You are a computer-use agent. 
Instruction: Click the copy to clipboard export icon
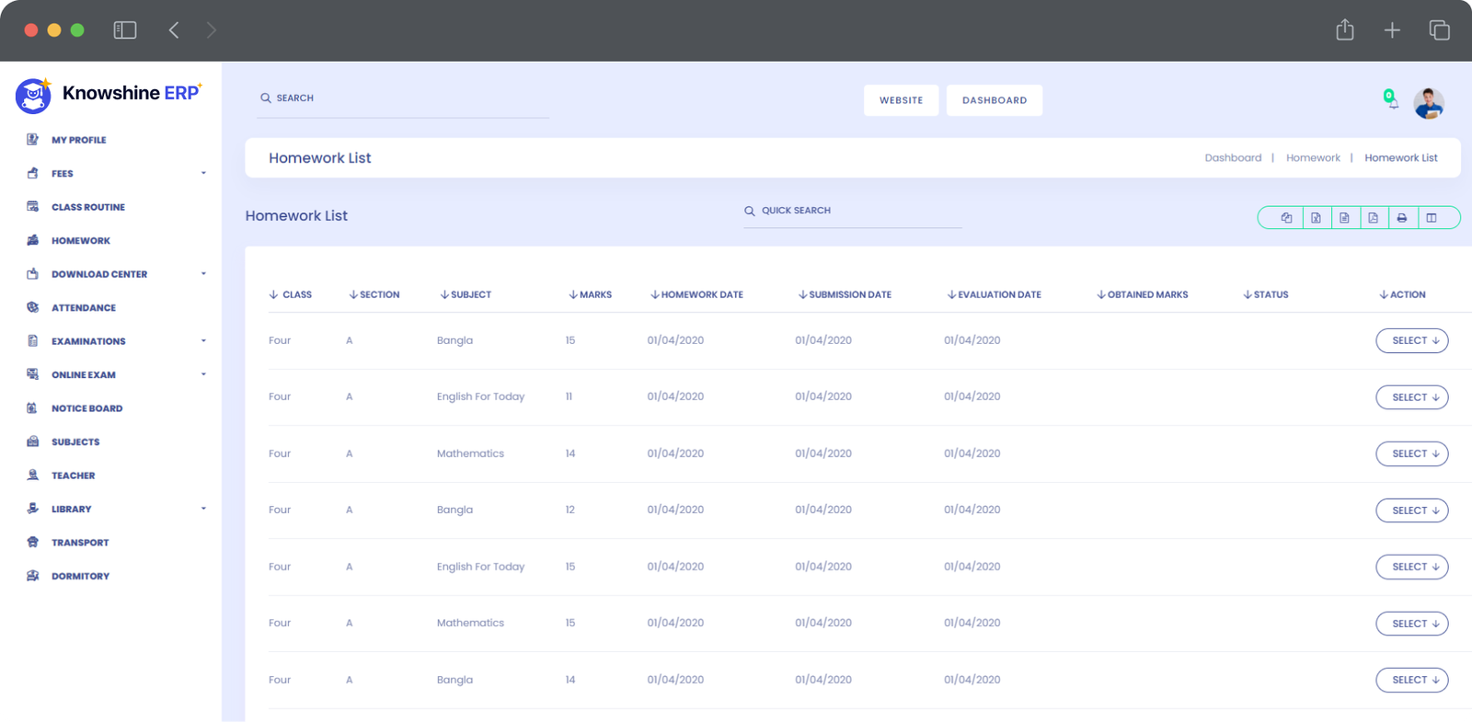tap(1286, 218)
